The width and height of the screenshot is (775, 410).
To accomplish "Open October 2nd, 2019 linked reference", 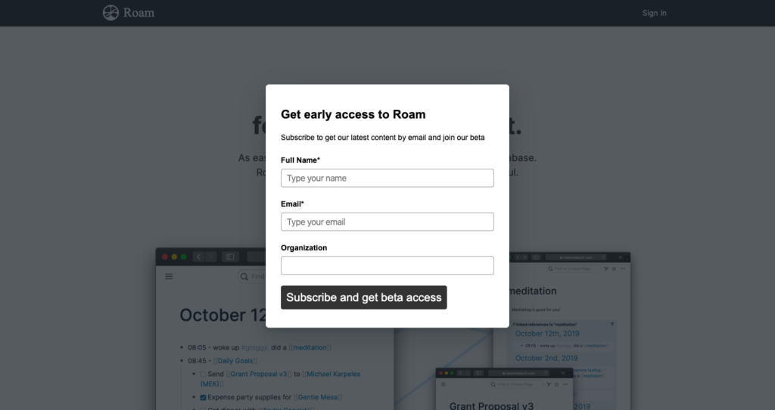I will pyautogui.click(x=546, y=358).
